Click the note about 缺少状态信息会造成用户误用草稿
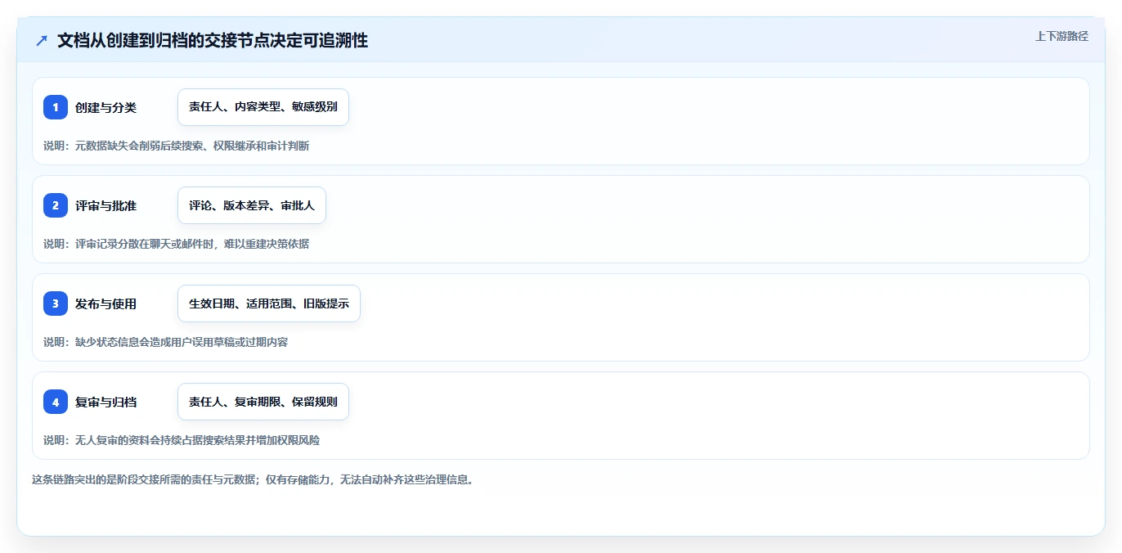 (165, 342)
